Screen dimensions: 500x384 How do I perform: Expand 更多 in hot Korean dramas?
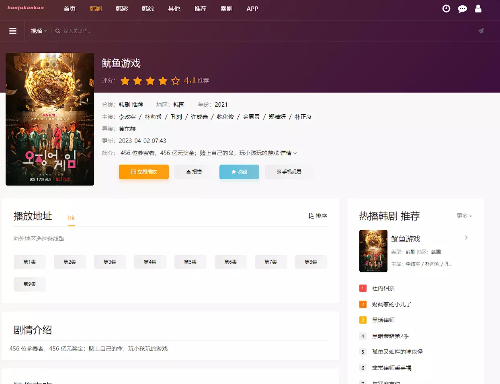tap(464, 216)
